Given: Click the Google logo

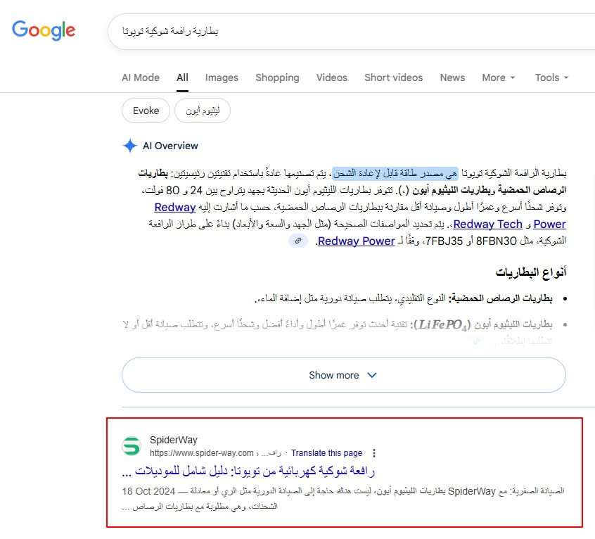Looking at the screenshot, I should point(44,30).
